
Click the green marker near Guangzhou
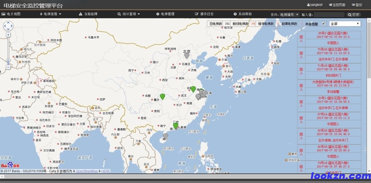(176, 125)
